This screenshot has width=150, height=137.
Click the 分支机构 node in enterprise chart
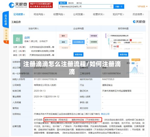[94, 42]
